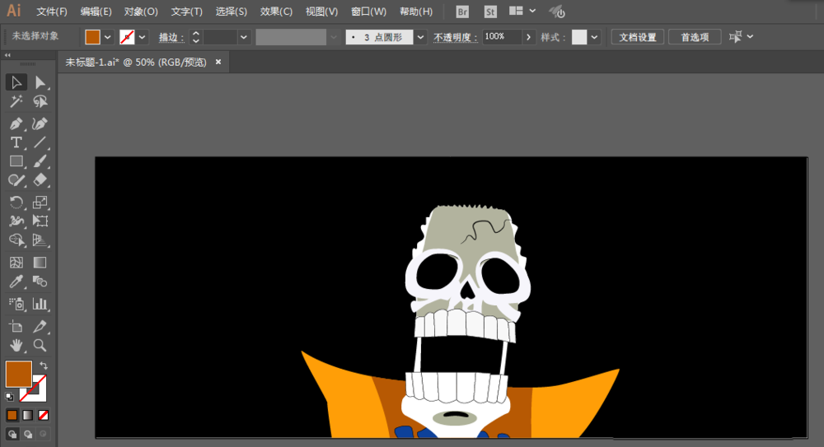Click the opacity 100% input field

click(502, 37)
